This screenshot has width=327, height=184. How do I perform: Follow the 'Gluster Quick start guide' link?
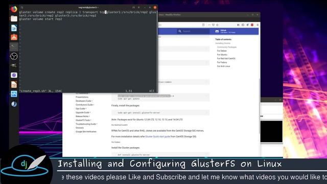(x=158, y=136)
